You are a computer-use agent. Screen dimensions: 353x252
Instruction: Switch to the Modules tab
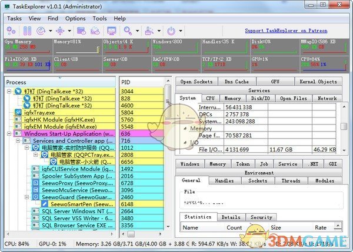point(325,180)
